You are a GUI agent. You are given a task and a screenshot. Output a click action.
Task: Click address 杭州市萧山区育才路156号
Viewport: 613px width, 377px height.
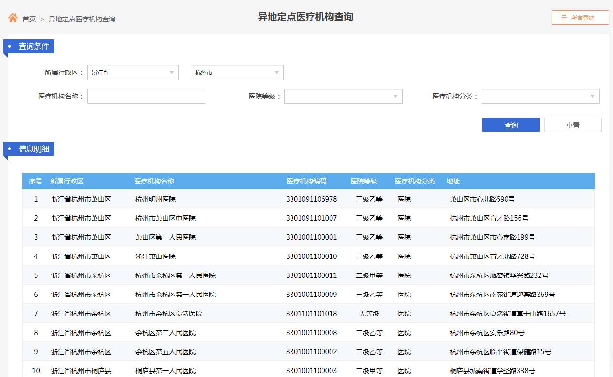(489, 218)
